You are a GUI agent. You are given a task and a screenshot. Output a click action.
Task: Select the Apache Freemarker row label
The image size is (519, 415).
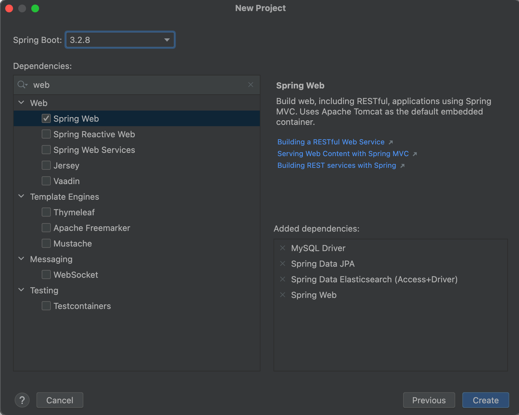click(92, 228)
